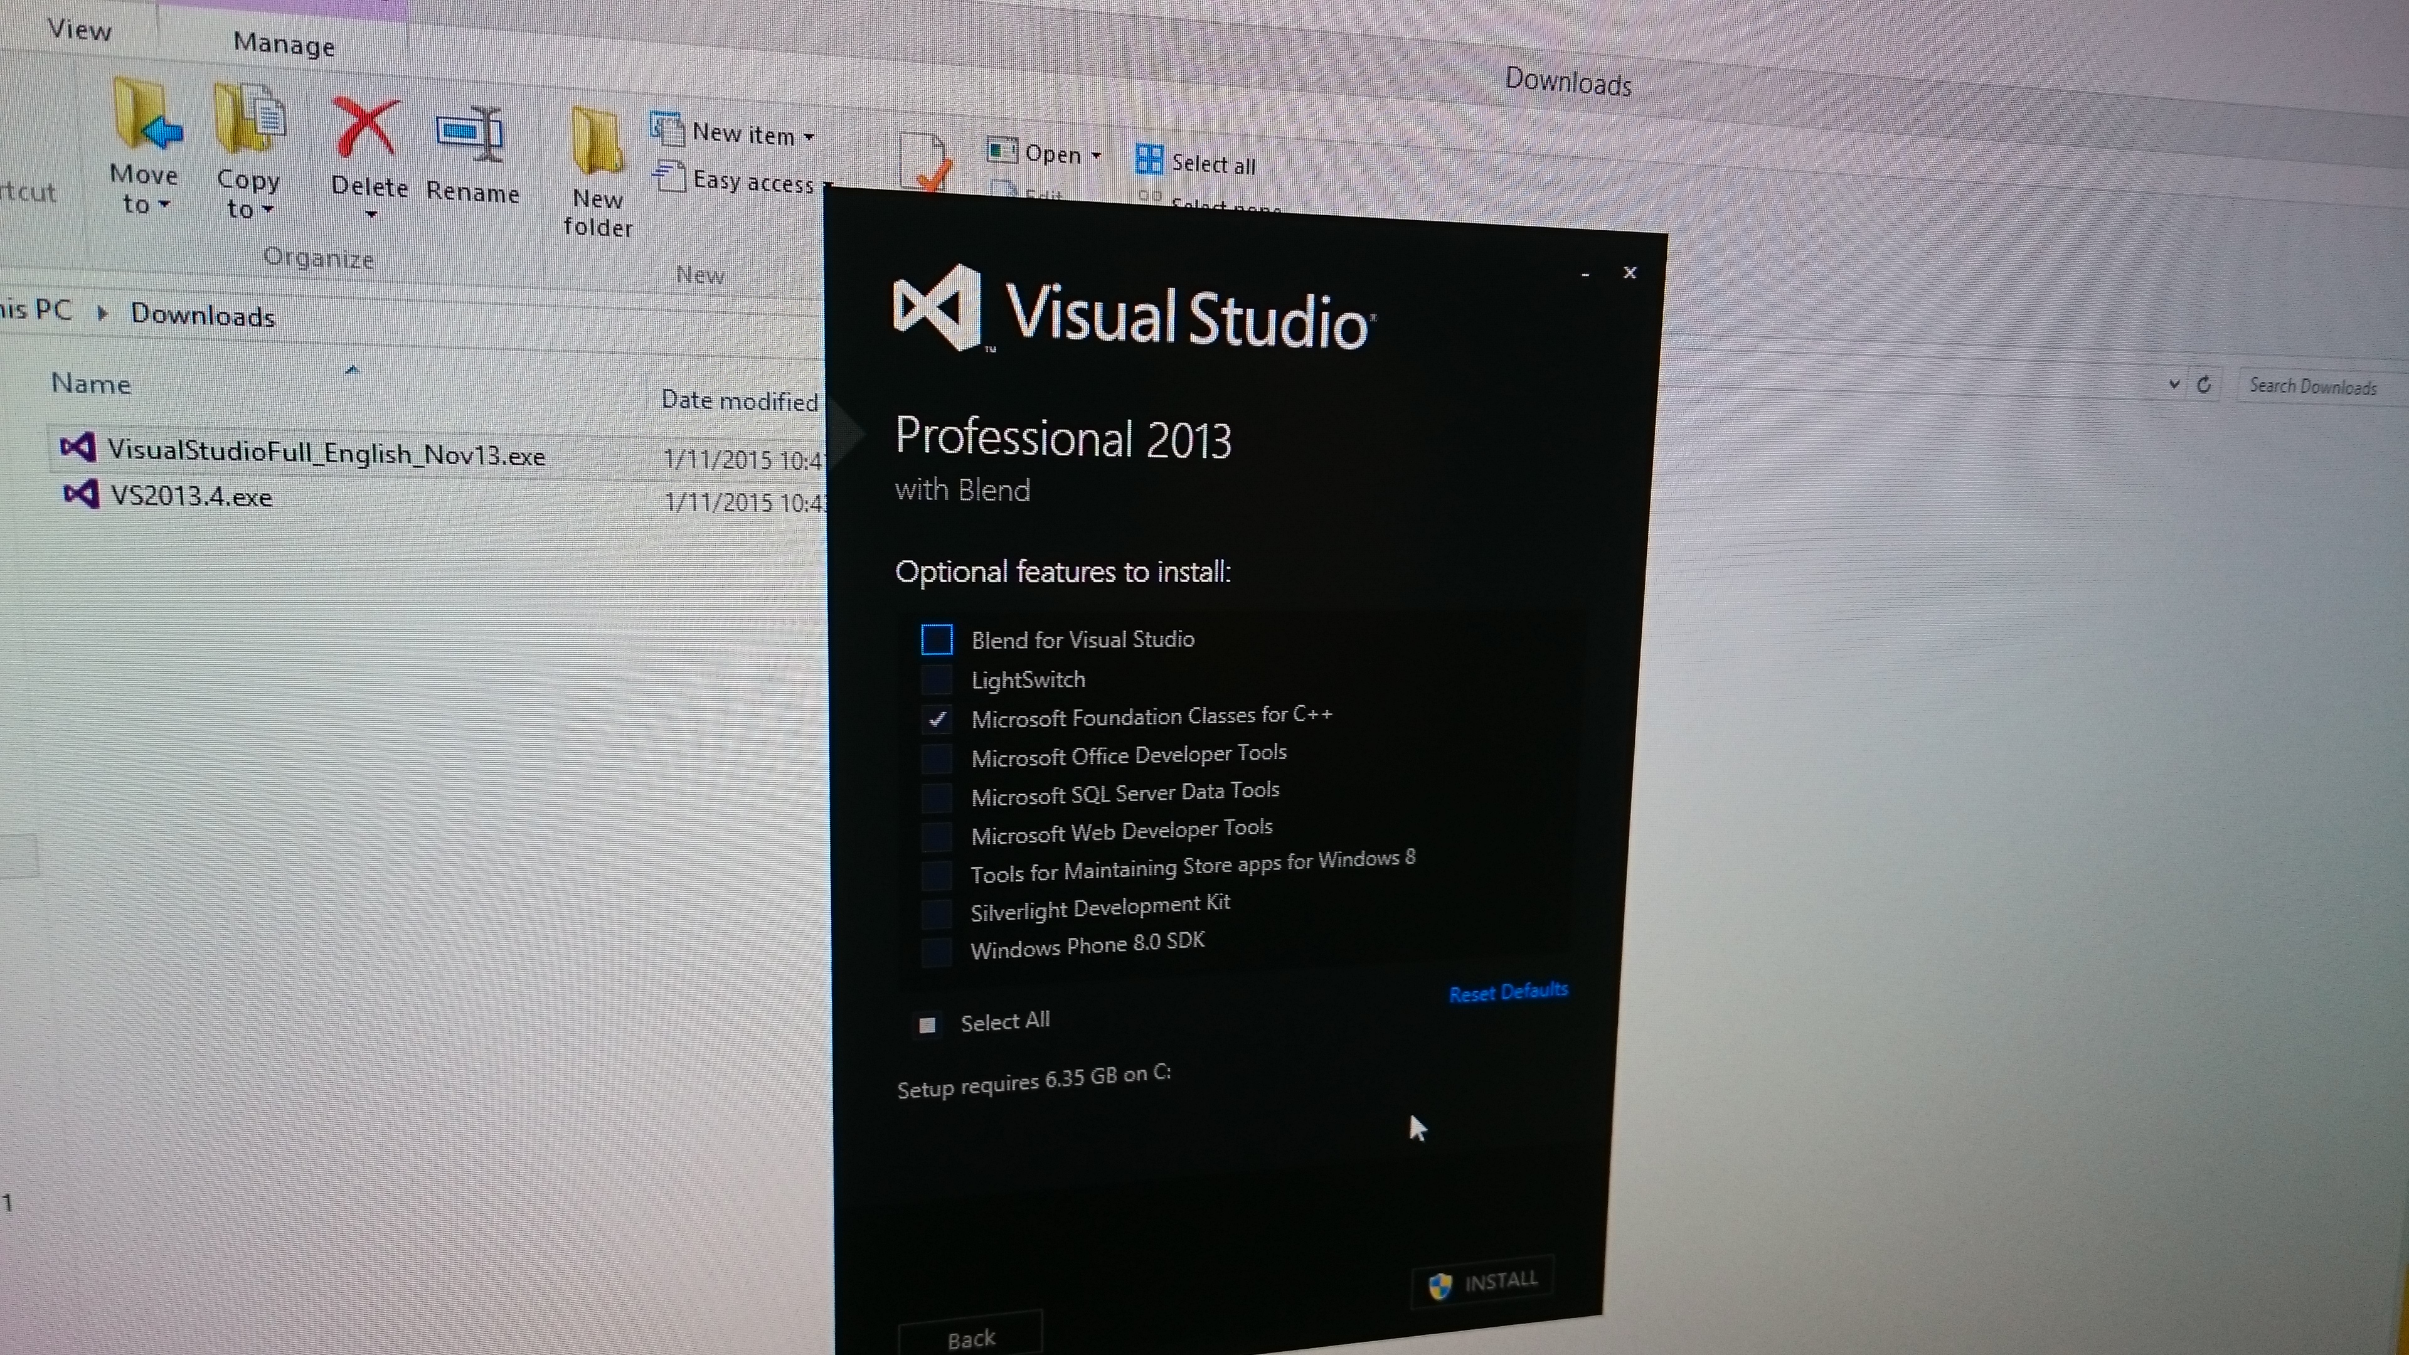Click the Select all label in ribbon
2409x1355 pixels.
tap(1213, 164)
